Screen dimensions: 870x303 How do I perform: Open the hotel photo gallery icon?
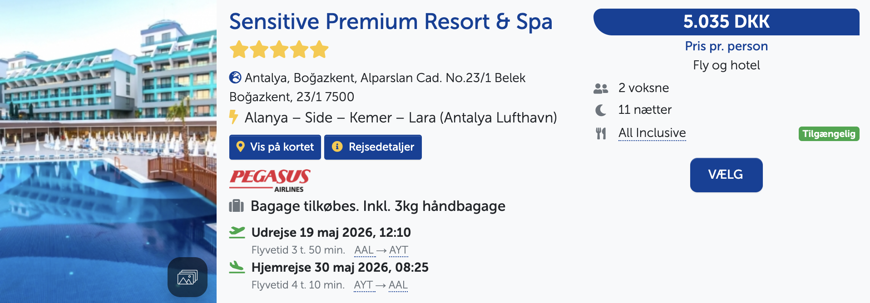(x=187, y=277)
